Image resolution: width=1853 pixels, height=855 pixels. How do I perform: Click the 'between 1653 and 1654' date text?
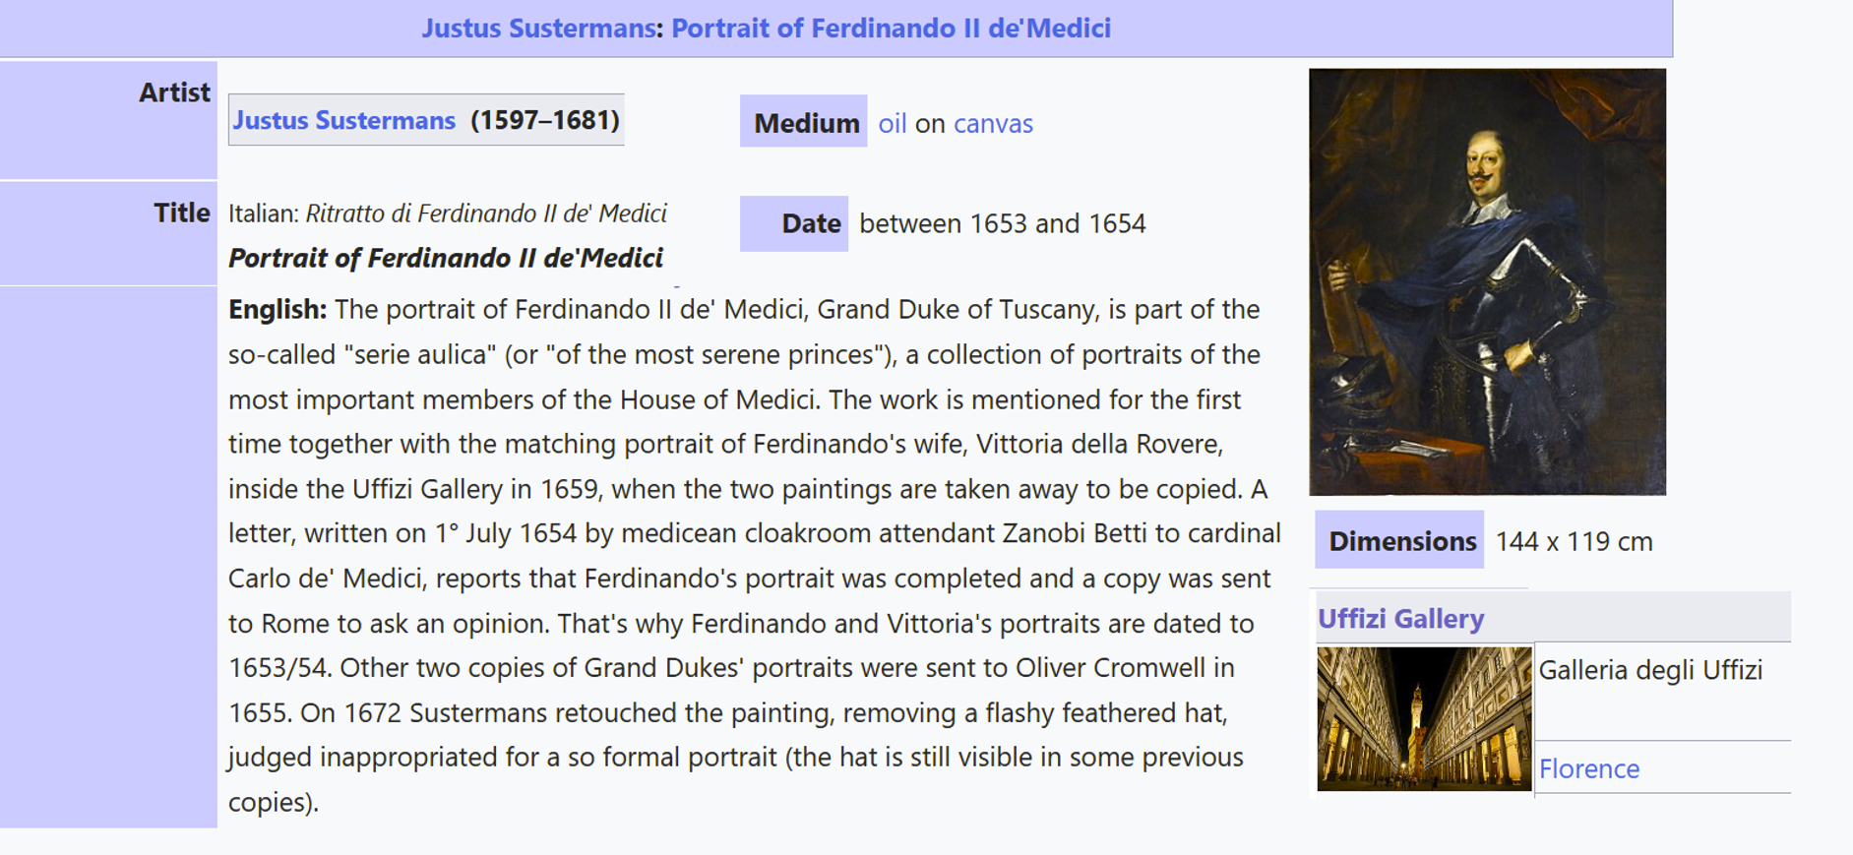pyautogui.click(x=1003, y=223)
